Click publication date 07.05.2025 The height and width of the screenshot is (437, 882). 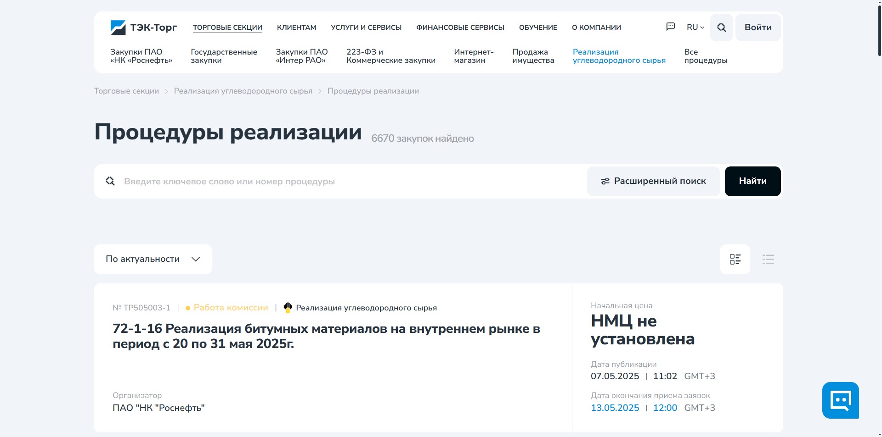point(615,376)
